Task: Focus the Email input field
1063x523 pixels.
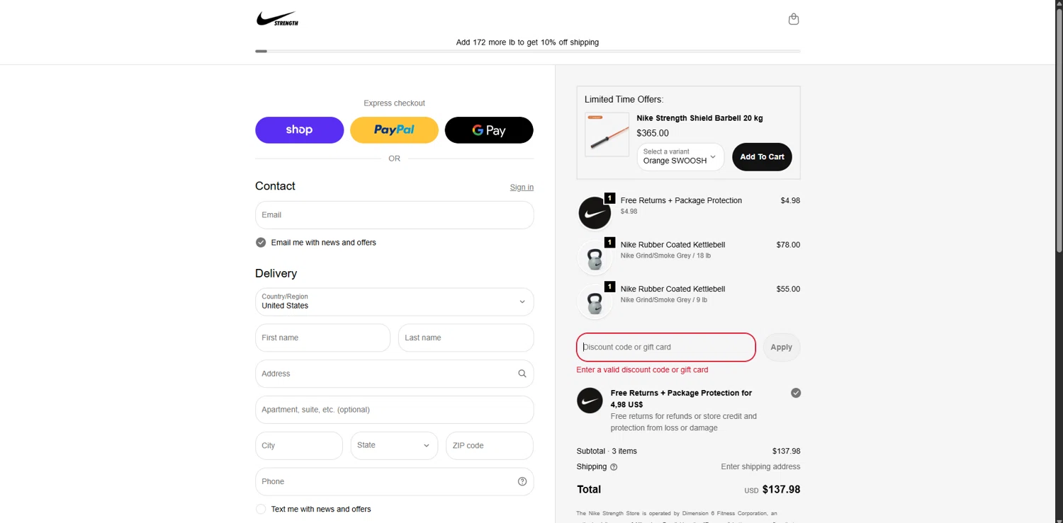Action: [x=394, y=215]
